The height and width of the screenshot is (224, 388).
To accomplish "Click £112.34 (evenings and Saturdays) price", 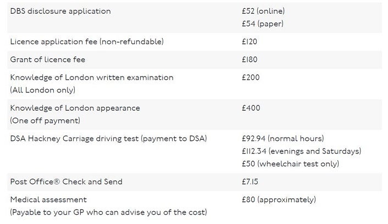I will tap(301, 151).
